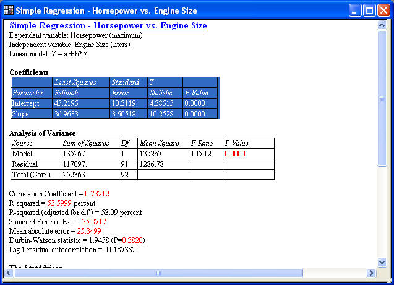Click the R-squared value 53.5999
This screenshot has width=394, height=285.
click(59, 203)
